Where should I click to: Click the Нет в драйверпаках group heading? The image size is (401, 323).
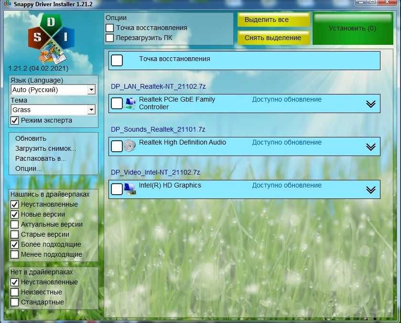[42, 272]
